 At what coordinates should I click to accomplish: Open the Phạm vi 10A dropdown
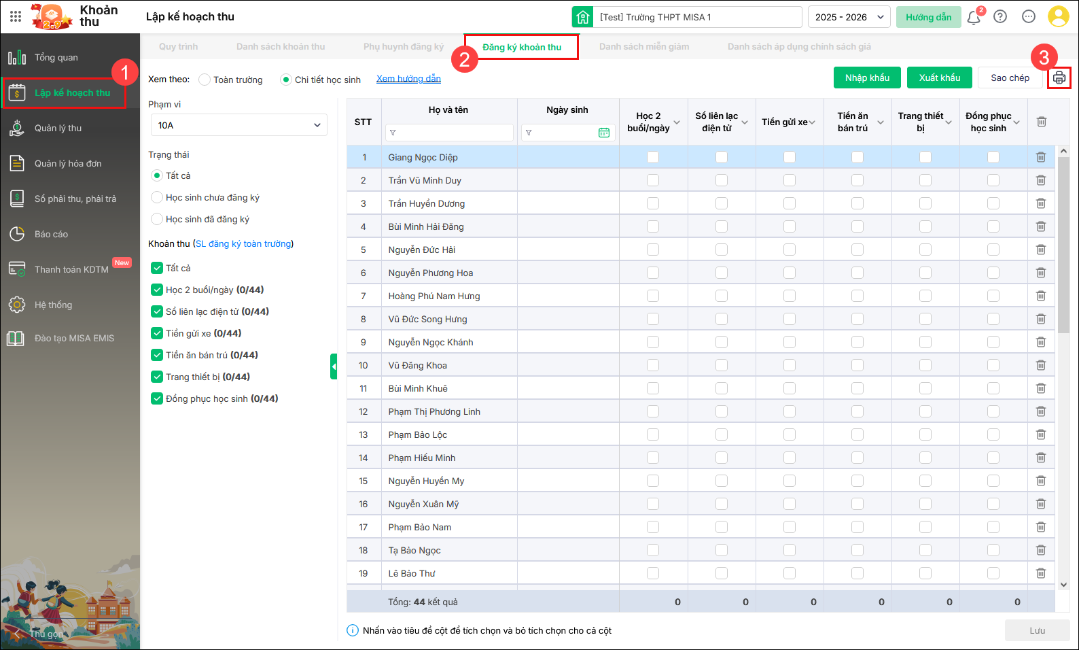[239, 125]
